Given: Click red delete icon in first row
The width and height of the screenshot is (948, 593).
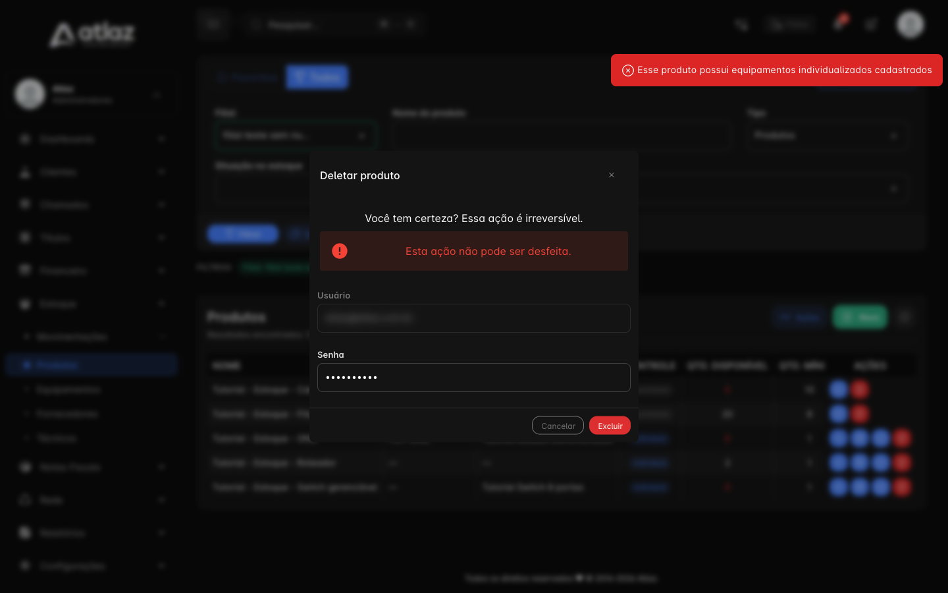Looking at the screenshot, I should [x=860, y=389].
